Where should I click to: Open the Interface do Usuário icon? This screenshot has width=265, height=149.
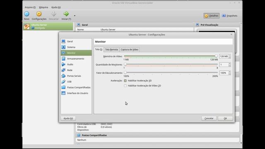click(x=63, y=93)
